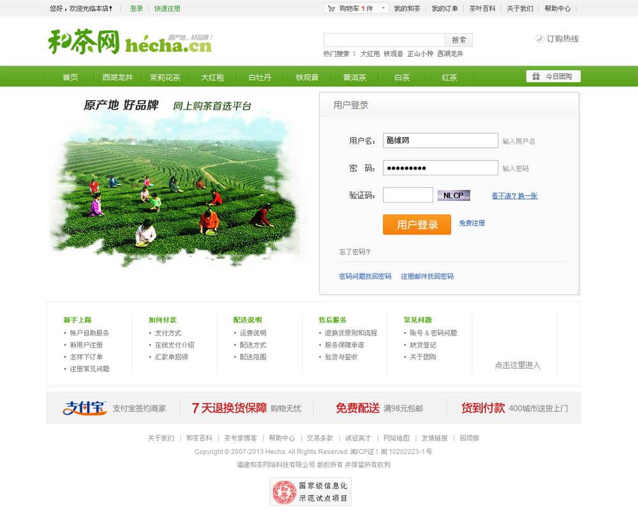Open the 西湖龙井 navigation tab
The height and width of the screenshot is (521, 638).
[x=117, y=77]
